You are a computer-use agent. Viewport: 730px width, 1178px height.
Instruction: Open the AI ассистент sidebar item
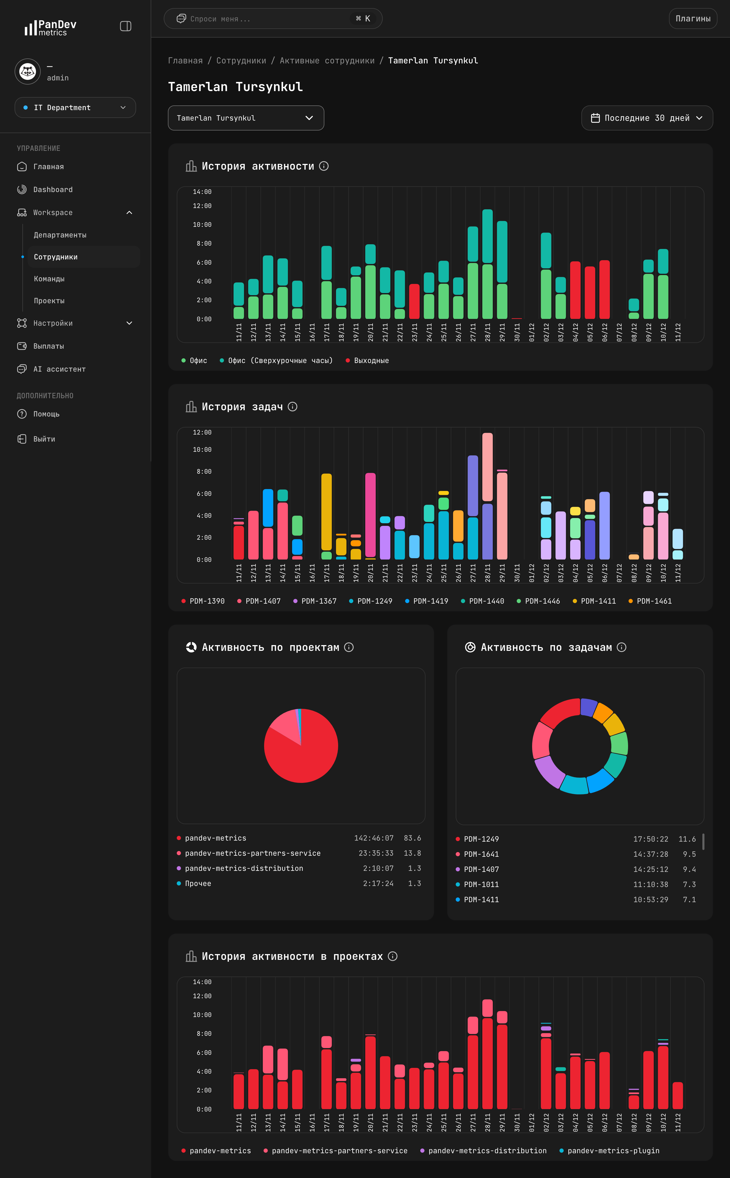pos(59,369)
